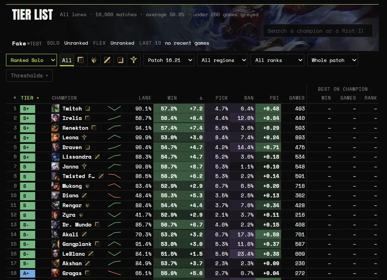Sort table by GAMES column
Viewport: 387px width, 280px height.
tap(297, 98)
